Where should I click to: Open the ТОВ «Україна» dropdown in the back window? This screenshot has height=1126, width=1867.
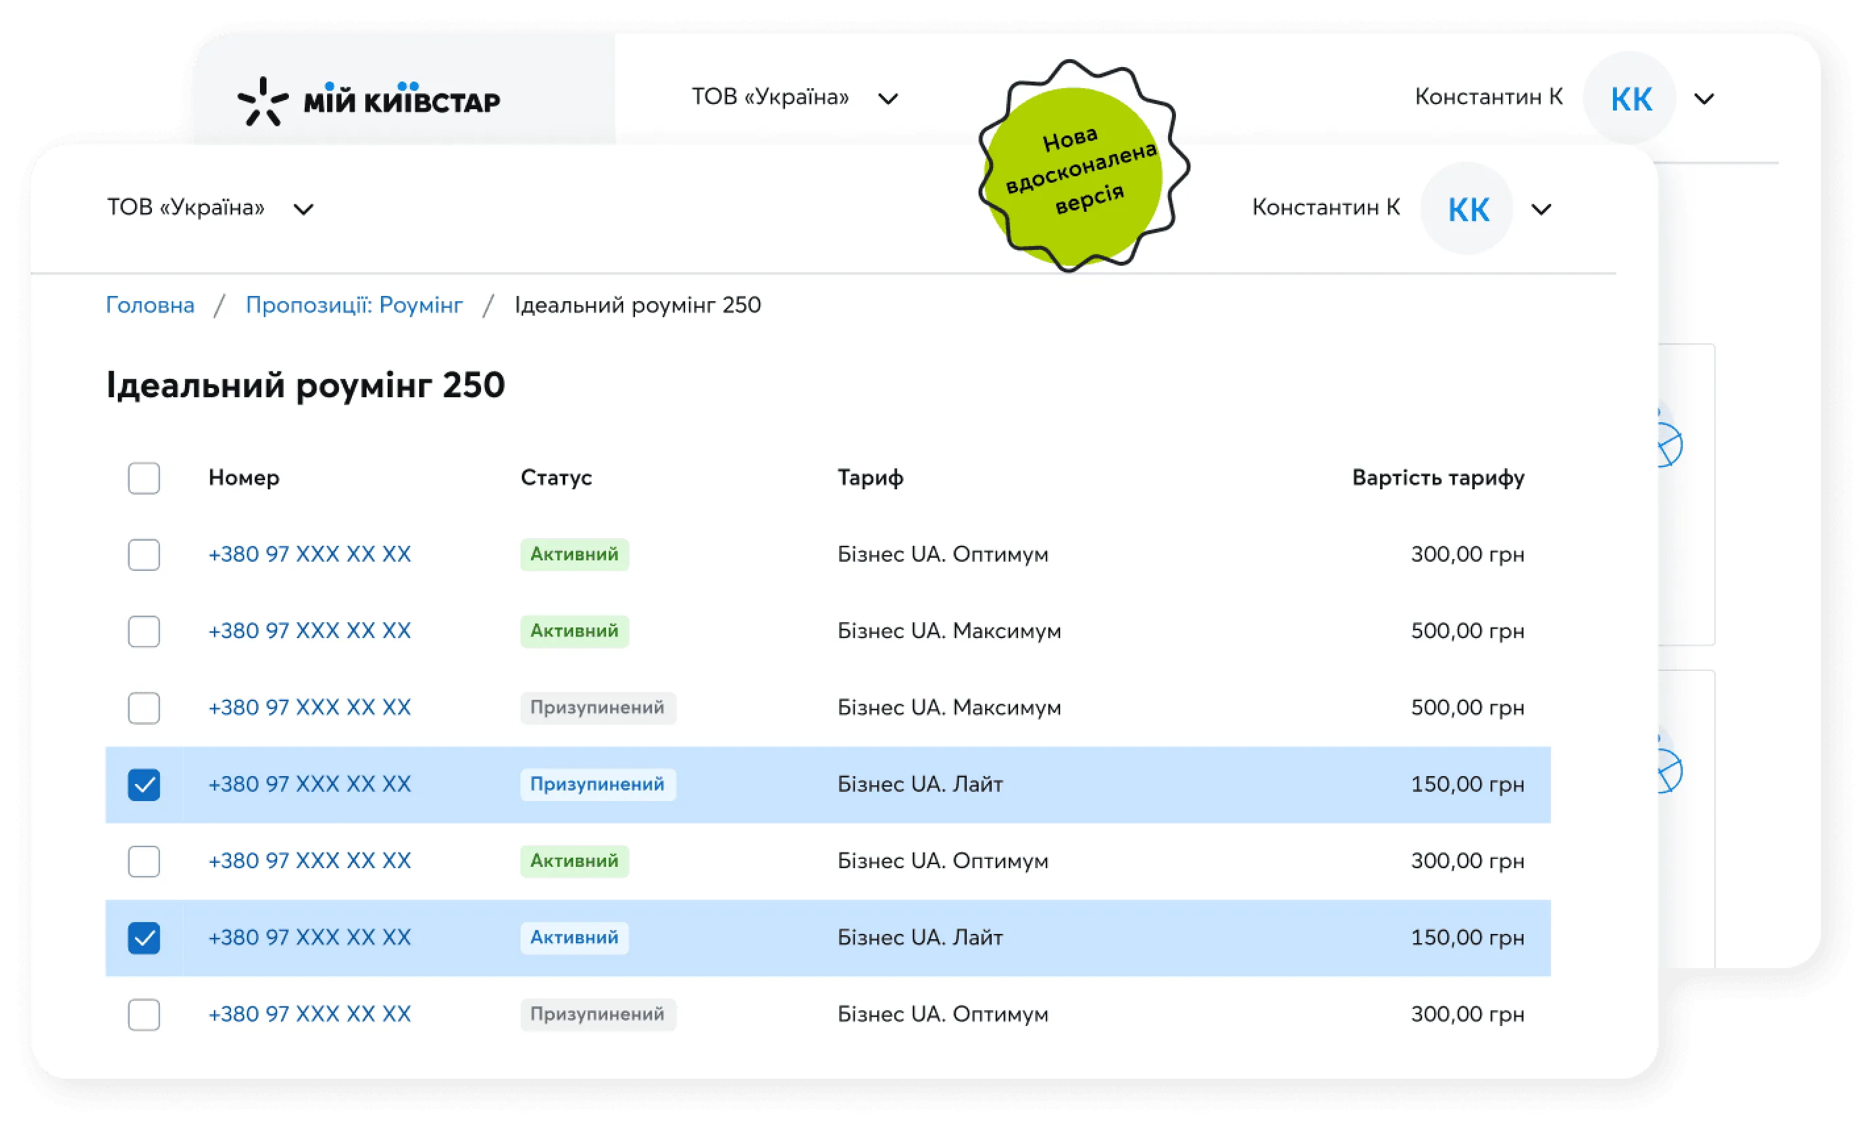click(795, 97)
